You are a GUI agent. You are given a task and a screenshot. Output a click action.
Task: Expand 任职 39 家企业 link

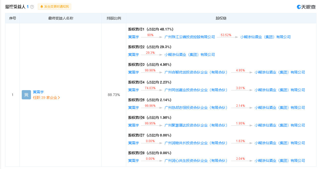pyautogui.click(x=46, y=98)
